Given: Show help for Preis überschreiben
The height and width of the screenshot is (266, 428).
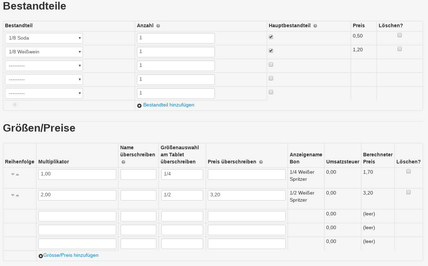Looking at the screenshot, I should coord(261,162).
